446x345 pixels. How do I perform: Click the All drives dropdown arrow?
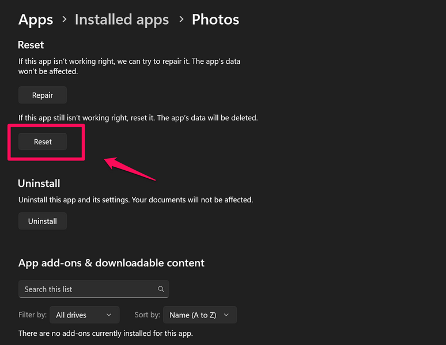(109, 315)
